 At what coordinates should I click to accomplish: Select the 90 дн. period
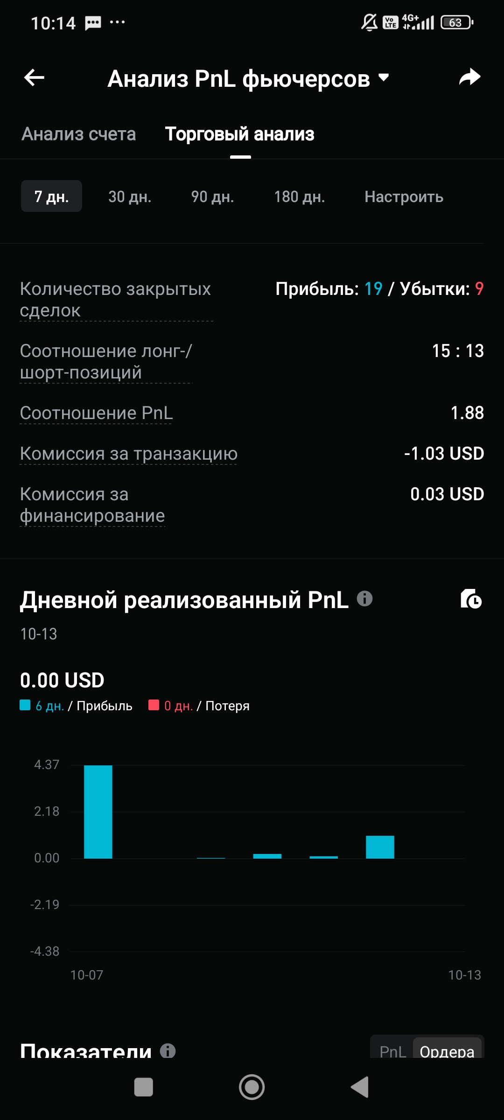[212, 196]
